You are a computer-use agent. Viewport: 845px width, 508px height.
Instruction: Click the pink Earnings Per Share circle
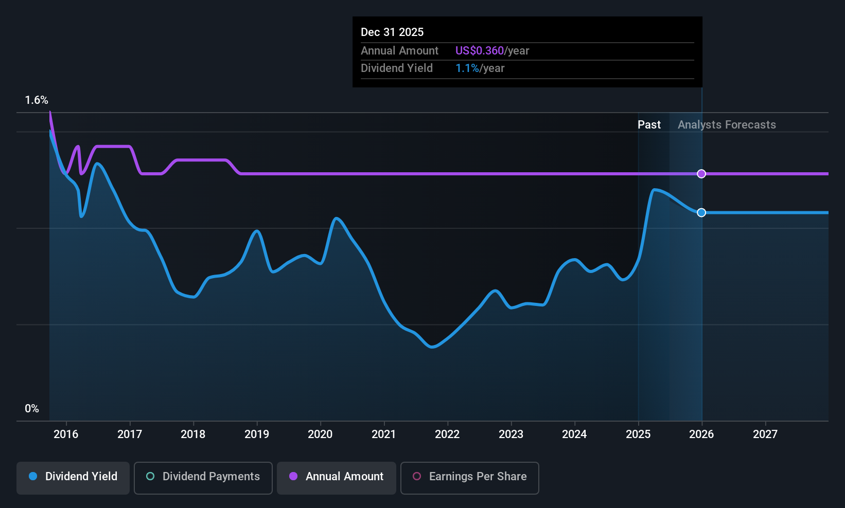pyautogui.click(x=417, y=476)
